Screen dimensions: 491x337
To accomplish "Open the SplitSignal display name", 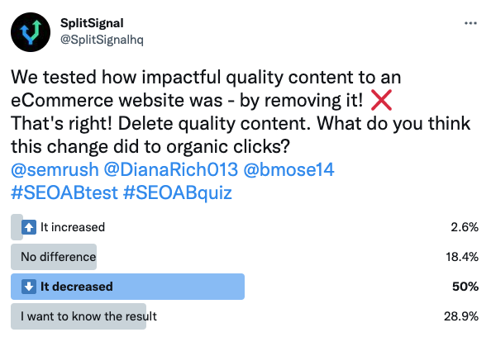I will coord(92,23).
